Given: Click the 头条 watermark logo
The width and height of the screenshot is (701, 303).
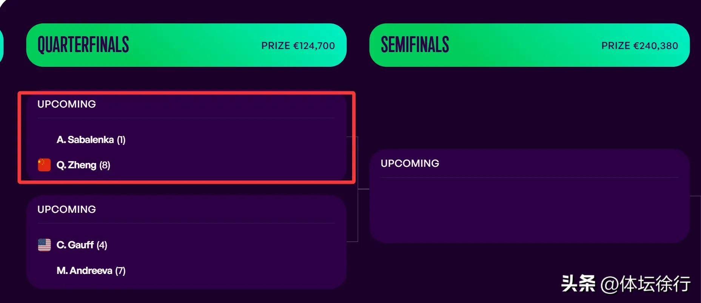Looking at the screenshot, I should tap(578, 283).
